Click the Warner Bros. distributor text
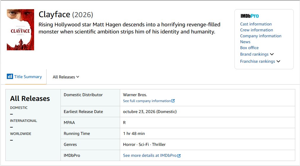Screen dimensions: 300x166 135,95
